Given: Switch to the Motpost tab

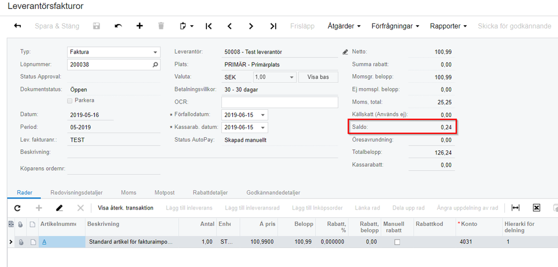Looking at the screenshot, I should [164, 192].
